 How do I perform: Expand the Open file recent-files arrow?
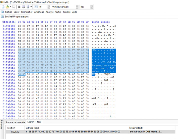coord(11,7)
